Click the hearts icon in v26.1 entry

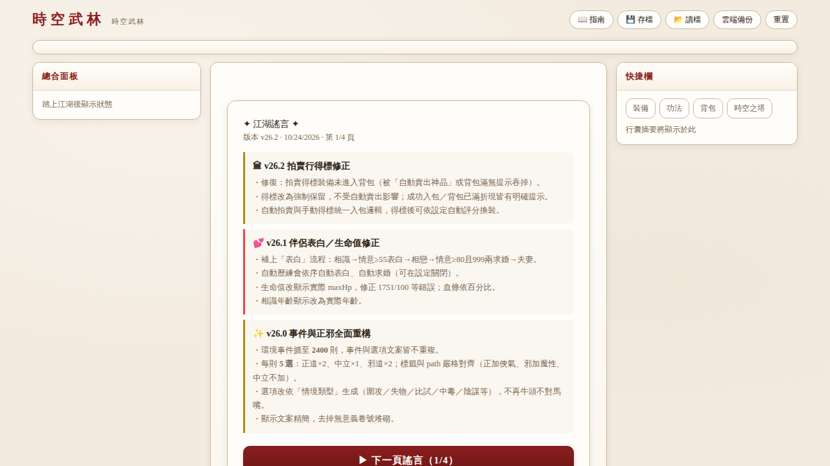coord(258,243)
